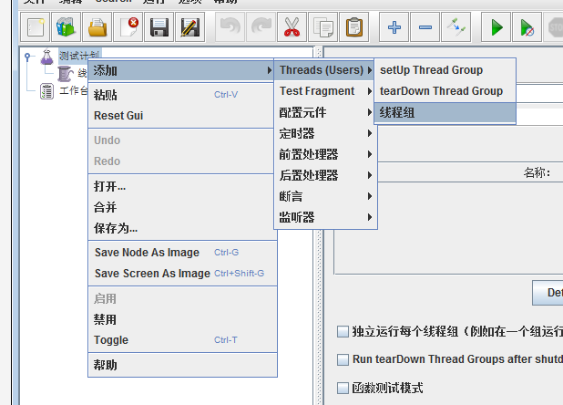Expand the 监听器 submenu
Screen dimensions: 563x405
[x=325, y=217]
